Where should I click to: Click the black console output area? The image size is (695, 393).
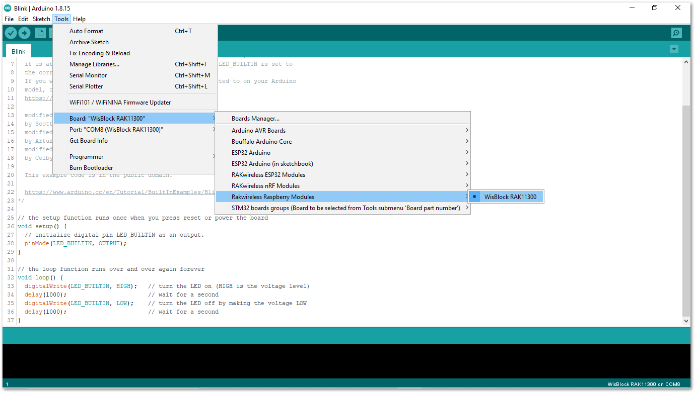coord(346,361)
